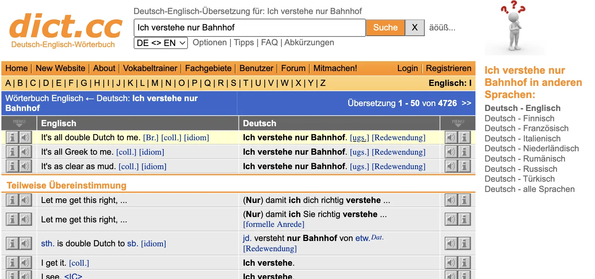The height and width of the screenshot is (279, 595).
Task: Play English audio for "It's as clear as mud"
Action: click(x=25, y=166)
